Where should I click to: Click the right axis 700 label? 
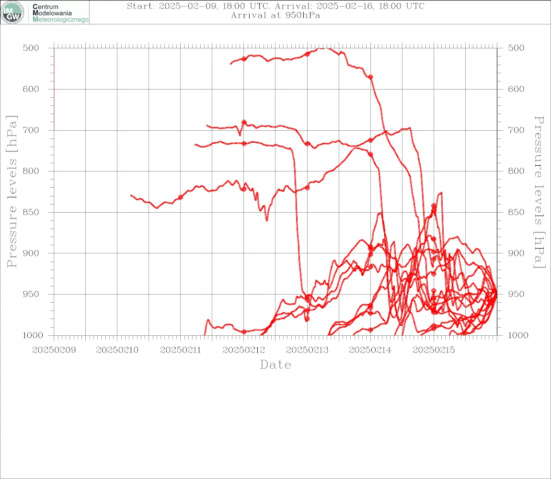click(x=516, y=130)
